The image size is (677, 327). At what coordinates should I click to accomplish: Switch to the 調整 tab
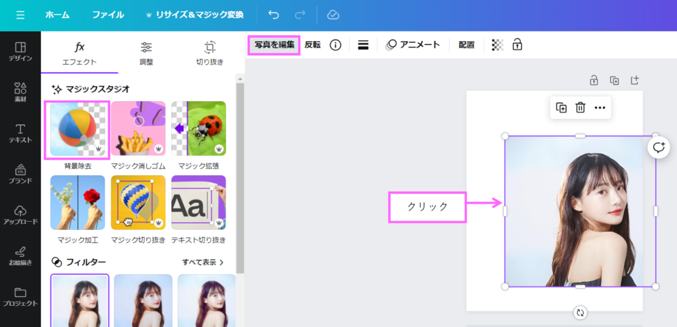[x=146, y=54]
